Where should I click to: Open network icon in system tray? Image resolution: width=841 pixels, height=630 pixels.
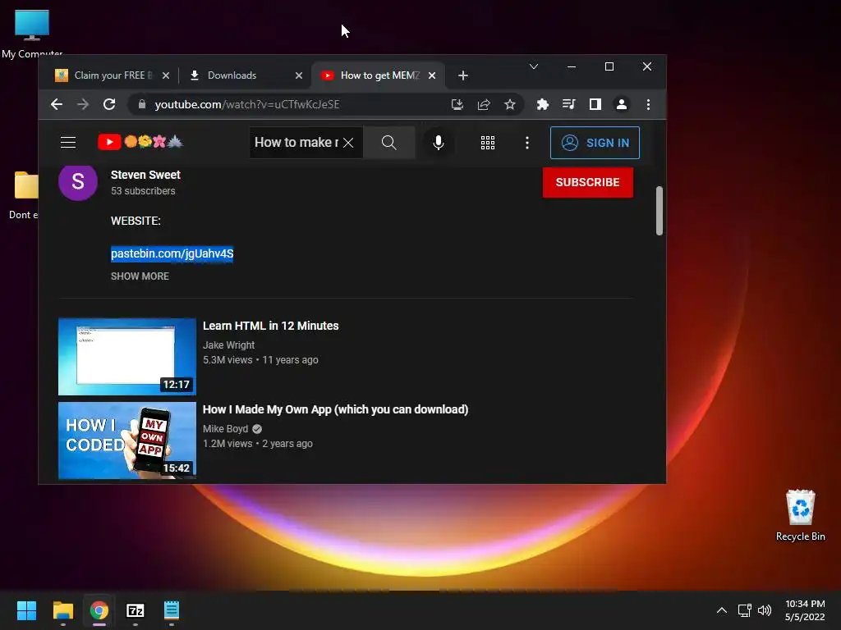point(744,610)
